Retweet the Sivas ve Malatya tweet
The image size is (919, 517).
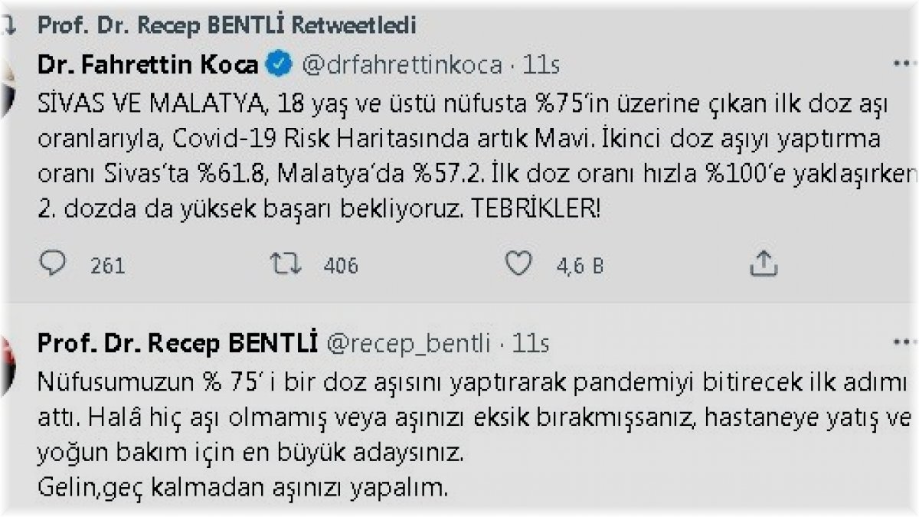click(285, 264)
